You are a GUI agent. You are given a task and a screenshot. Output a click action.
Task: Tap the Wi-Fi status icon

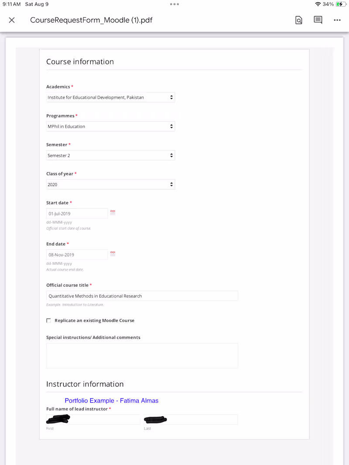317,4
